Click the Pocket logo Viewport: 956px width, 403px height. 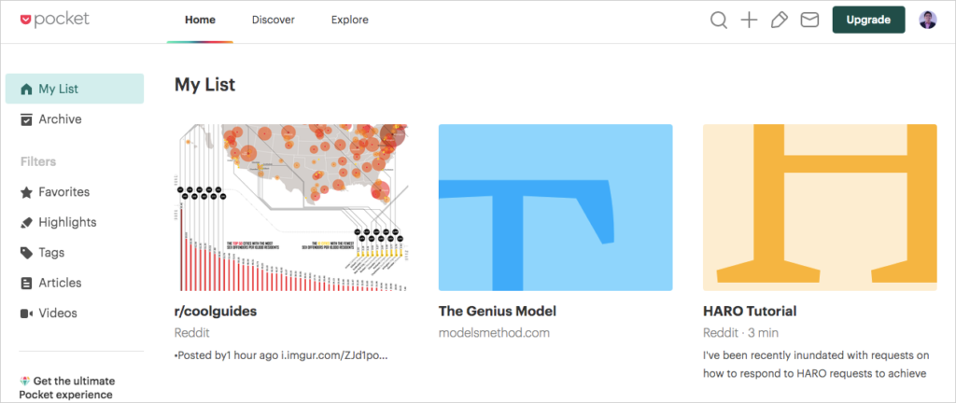(55, 20)
